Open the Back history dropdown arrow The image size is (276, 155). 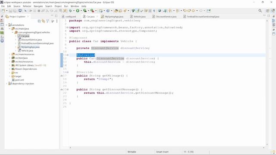[x=197, y=11]
